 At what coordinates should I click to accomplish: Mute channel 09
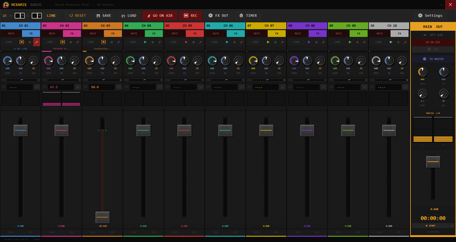coord(339,34)
